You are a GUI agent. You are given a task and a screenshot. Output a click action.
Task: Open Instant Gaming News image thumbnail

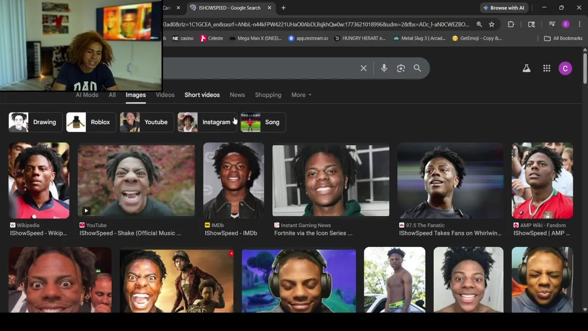(331, 181)
